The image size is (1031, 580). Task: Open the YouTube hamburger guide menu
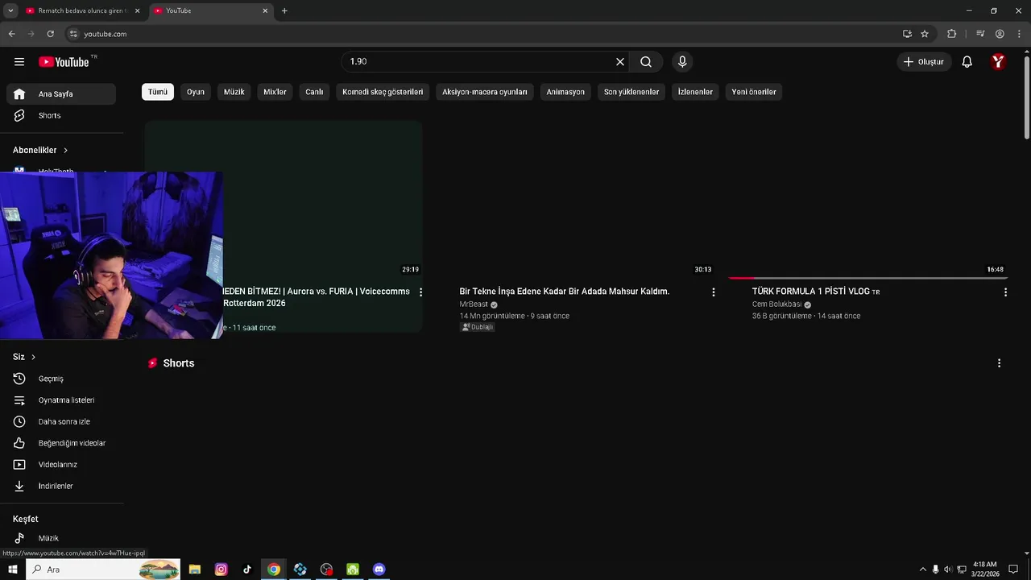pyautogui.click(x=19, y=62)
